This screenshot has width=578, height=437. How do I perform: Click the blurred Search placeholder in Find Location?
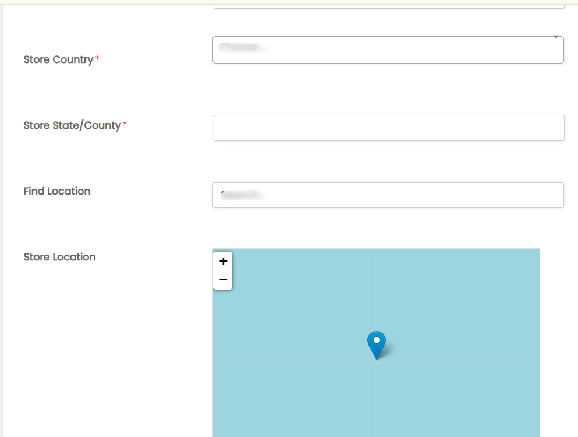(242, 196)
